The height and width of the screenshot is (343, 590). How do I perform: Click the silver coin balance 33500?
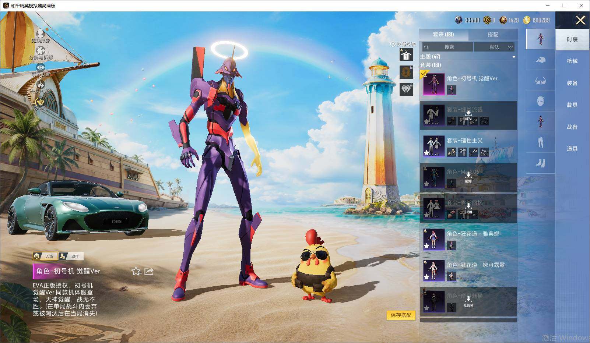(x=467, y=20)
